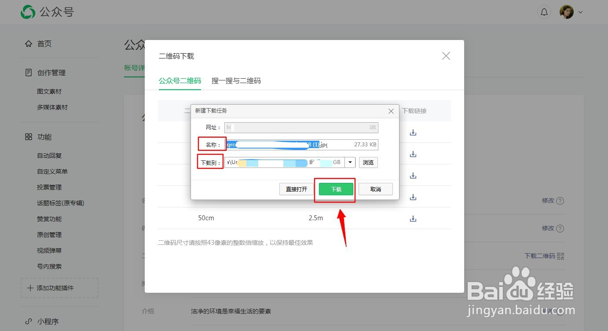Image resolution: width=608 pixels, height=331 pixels.
Task: Select the 首页 home icon in the sidebar
Action: [29, 44]
